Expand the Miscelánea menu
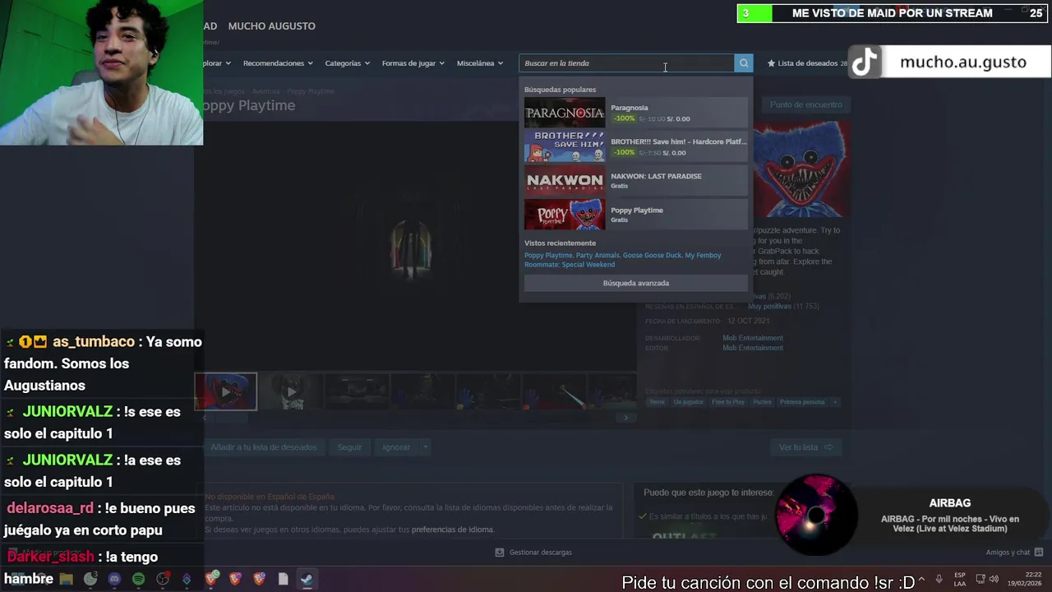The width and height of the screenshot is (1052, 592). click(x=480, y=63)
